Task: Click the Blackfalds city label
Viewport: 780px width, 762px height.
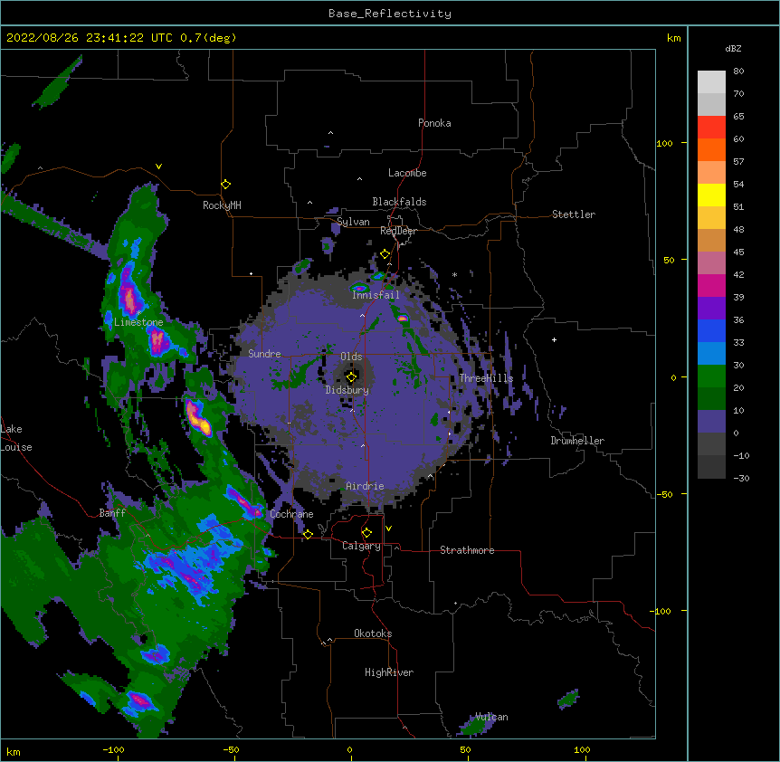Action: coord(399,202)
